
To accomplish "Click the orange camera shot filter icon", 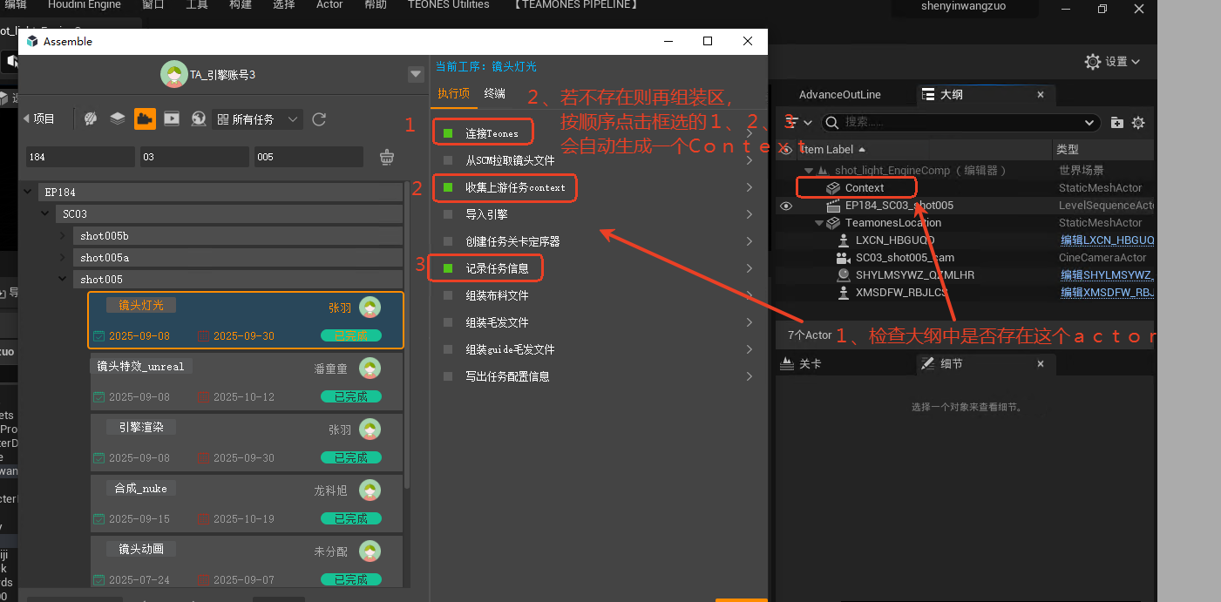I will pos(145,119).
